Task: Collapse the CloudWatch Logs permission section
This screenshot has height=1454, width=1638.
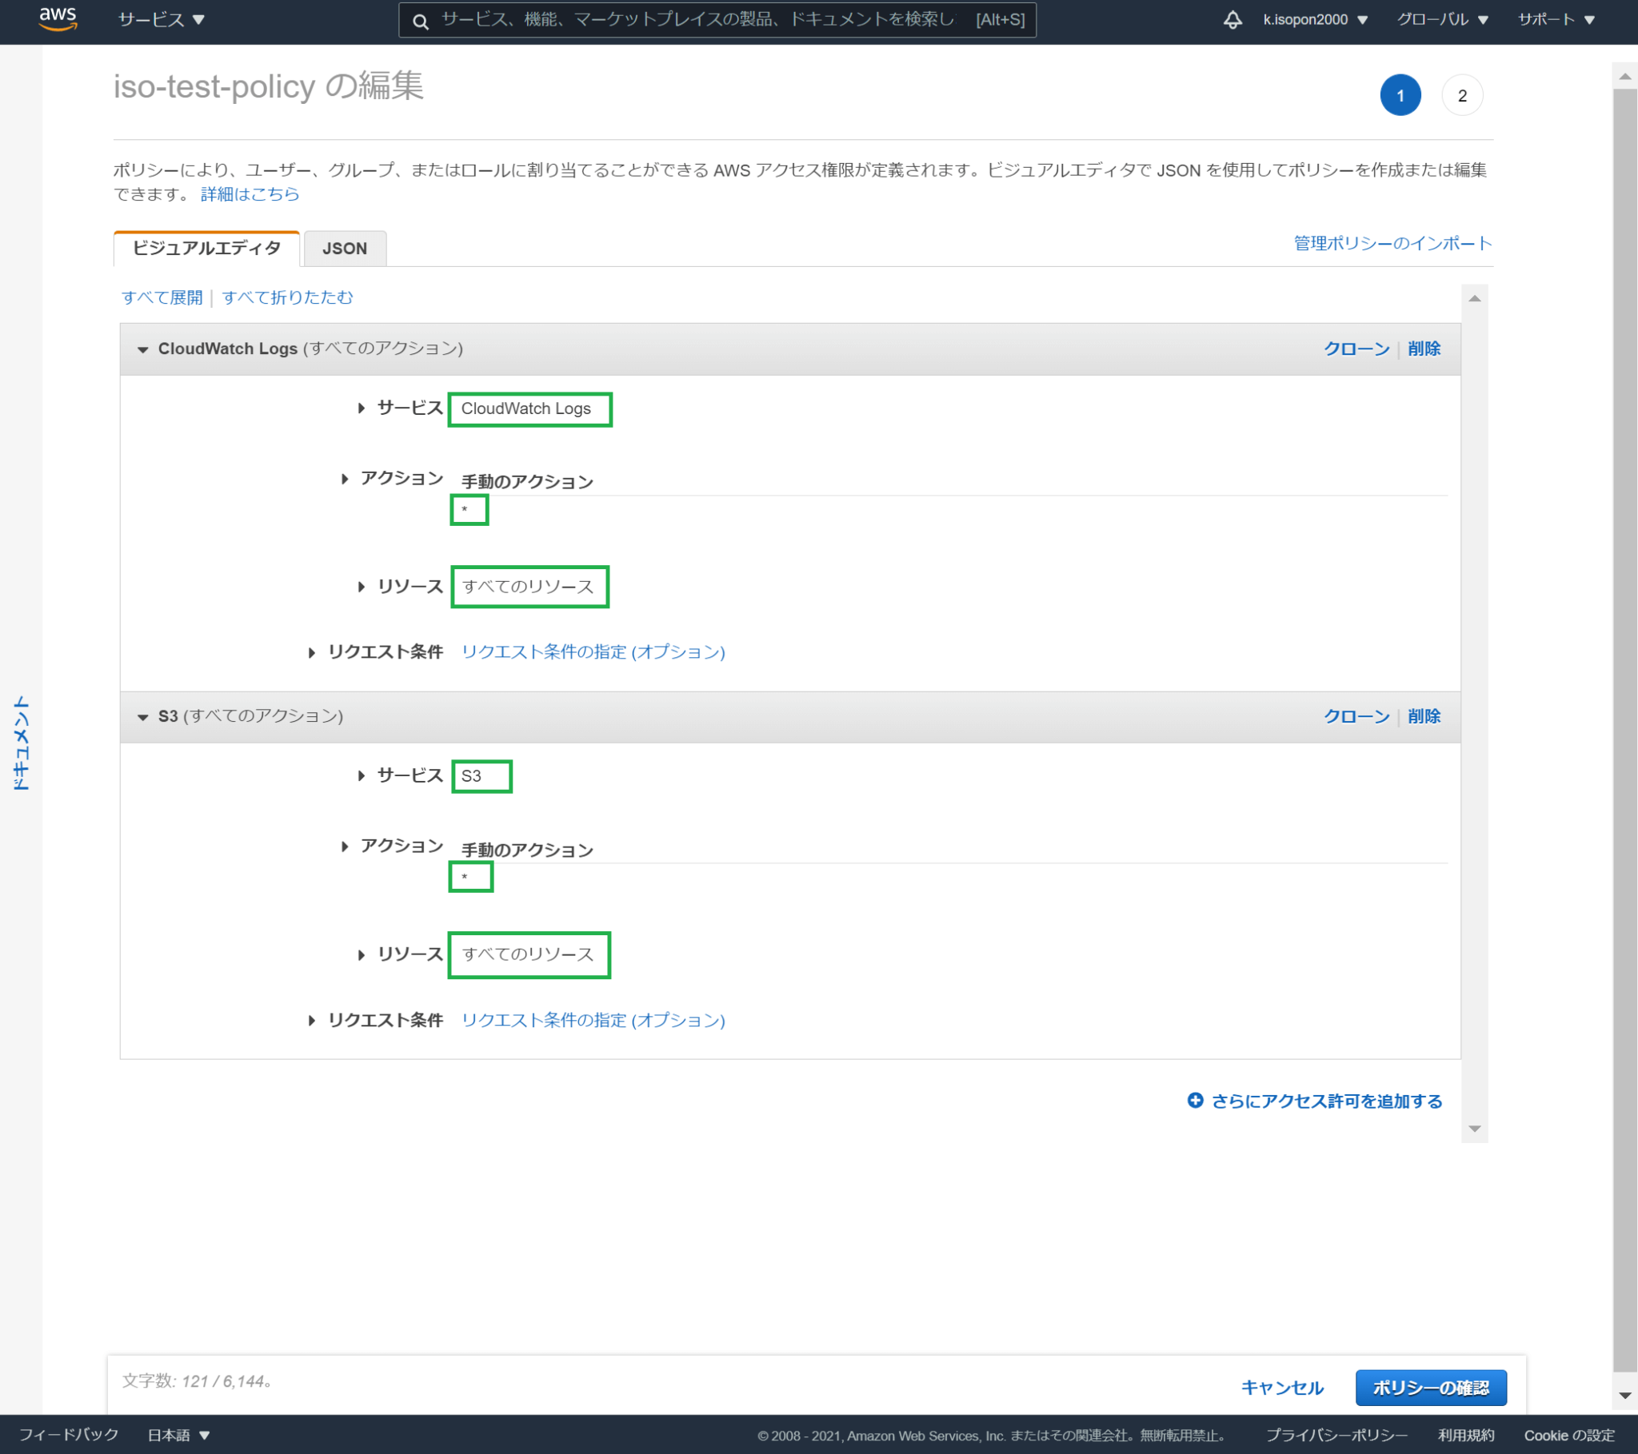Action: tap(142, 349)
